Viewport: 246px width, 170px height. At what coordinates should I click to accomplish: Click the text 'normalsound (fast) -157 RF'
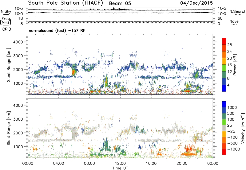click(x=57, y=30)
